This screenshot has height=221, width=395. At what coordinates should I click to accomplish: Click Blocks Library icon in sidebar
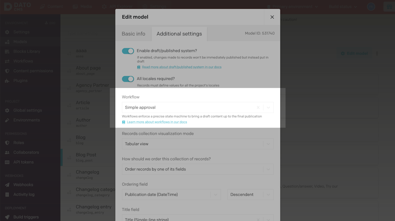(x=7, y=52)
